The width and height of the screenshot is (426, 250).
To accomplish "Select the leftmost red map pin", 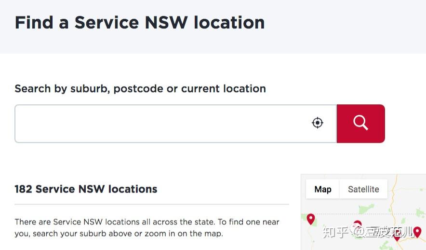I will pyautogui.click(x=311, y=219).
